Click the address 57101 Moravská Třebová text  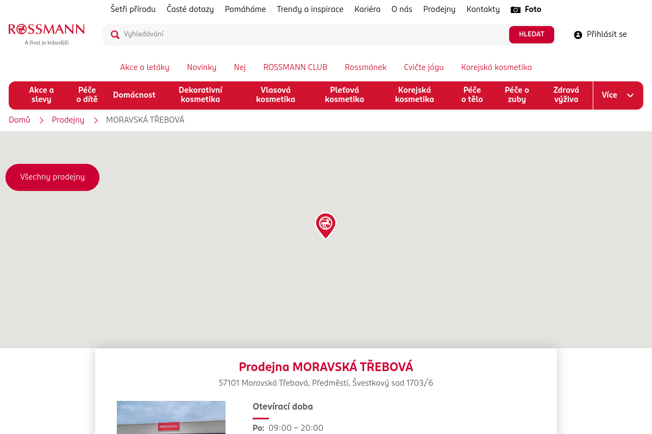[326, 383]
